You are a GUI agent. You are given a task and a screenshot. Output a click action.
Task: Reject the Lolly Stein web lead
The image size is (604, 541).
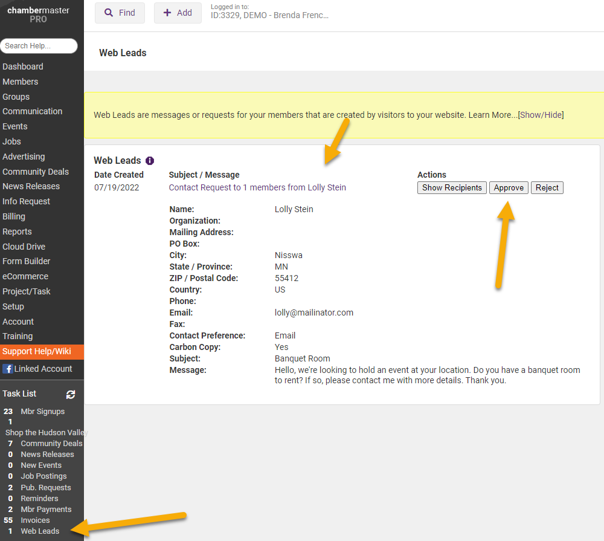(x=547, y=187)
